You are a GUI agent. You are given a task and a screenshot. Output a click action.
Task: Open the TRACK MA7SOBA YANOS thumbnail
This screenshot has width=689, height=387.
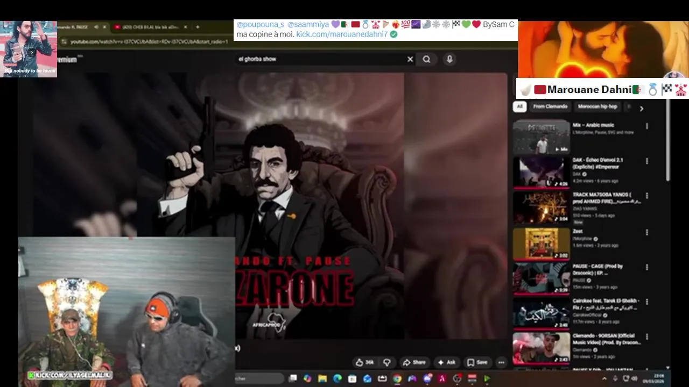coord(541,207)
